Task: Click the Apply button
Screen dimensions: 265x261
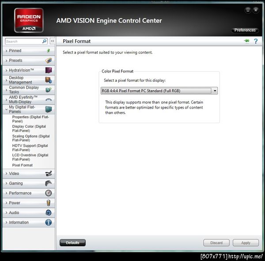Action: coord(246,243)
